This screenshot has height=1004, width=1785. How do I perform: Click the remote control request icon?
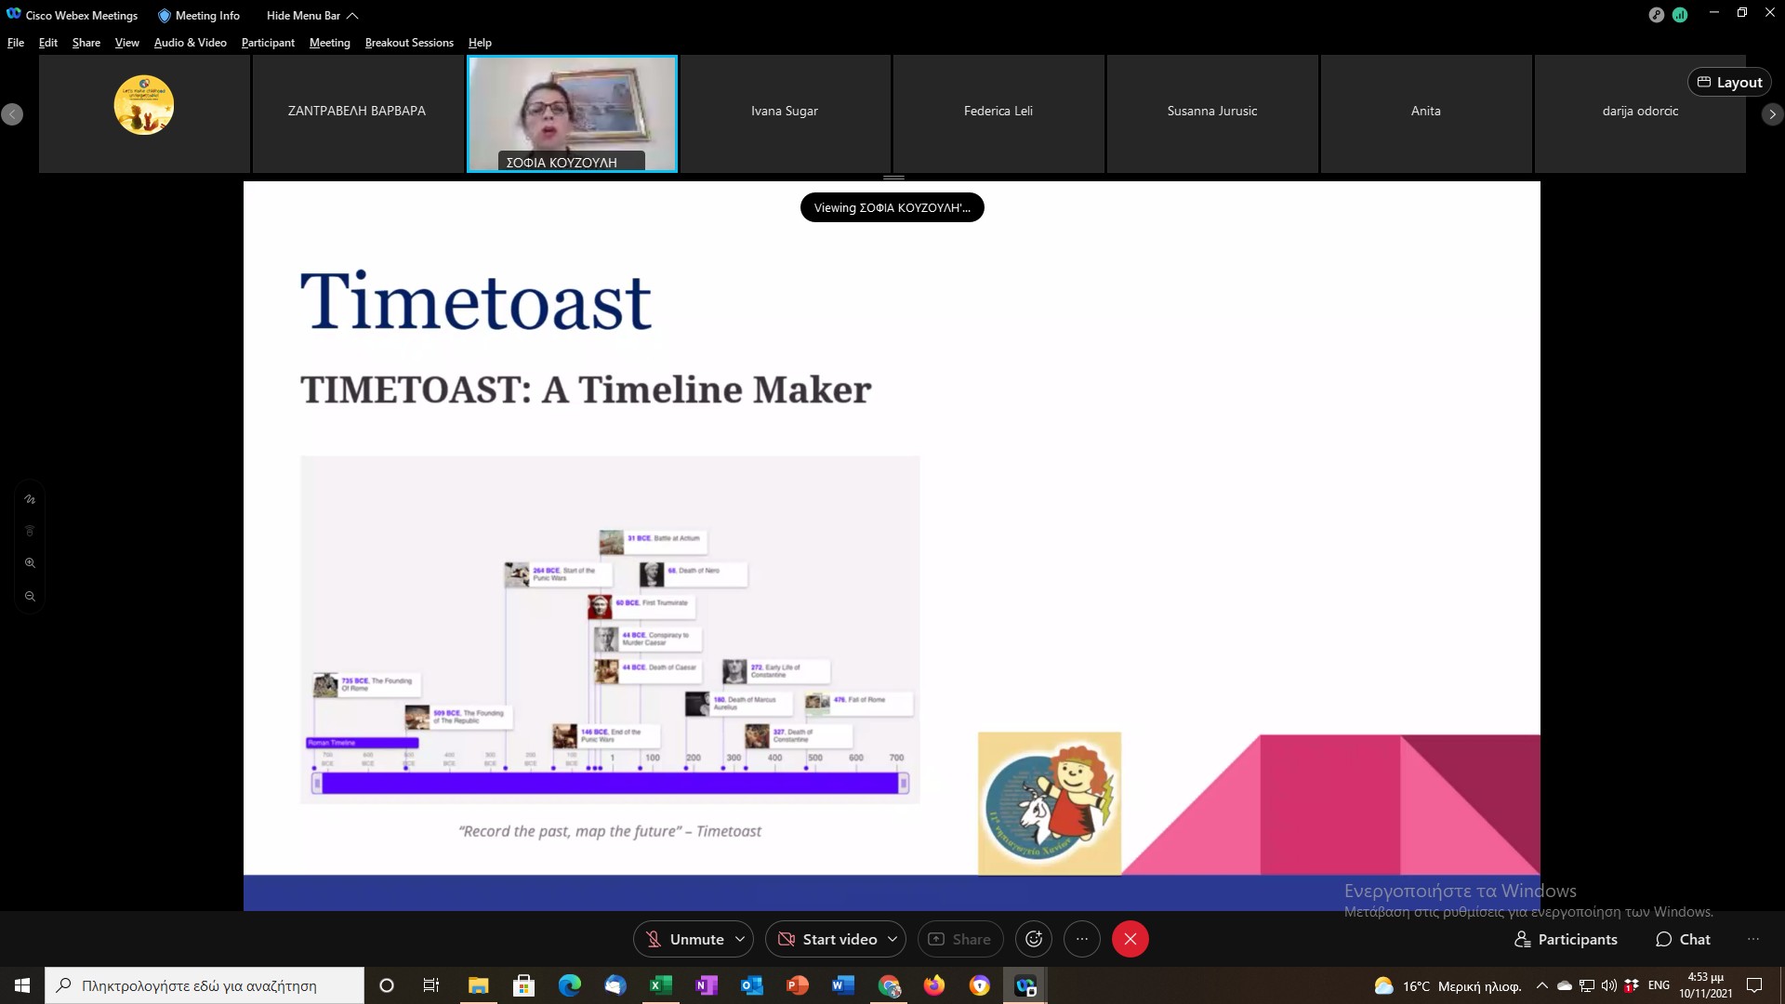30,531
